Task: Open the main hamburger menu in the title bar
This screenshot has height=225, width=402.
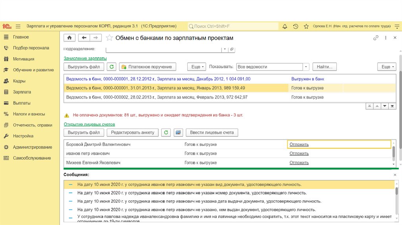Action: coord(18,26)
